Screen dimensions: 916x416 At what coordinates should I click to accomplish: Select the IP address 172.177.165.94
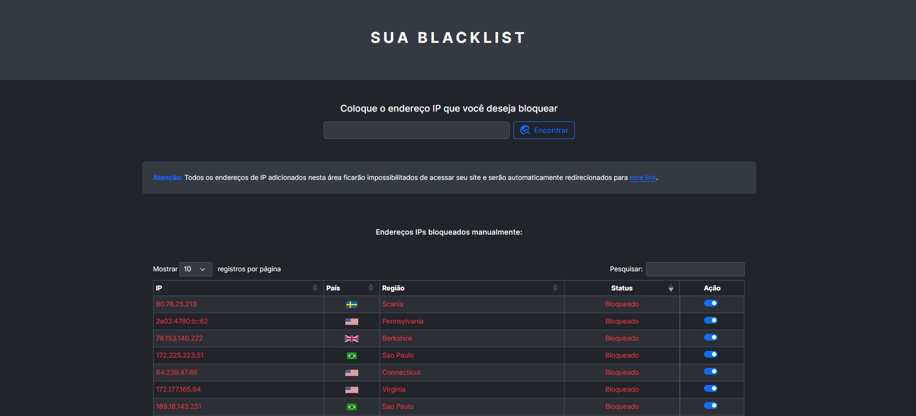(178, 390)
